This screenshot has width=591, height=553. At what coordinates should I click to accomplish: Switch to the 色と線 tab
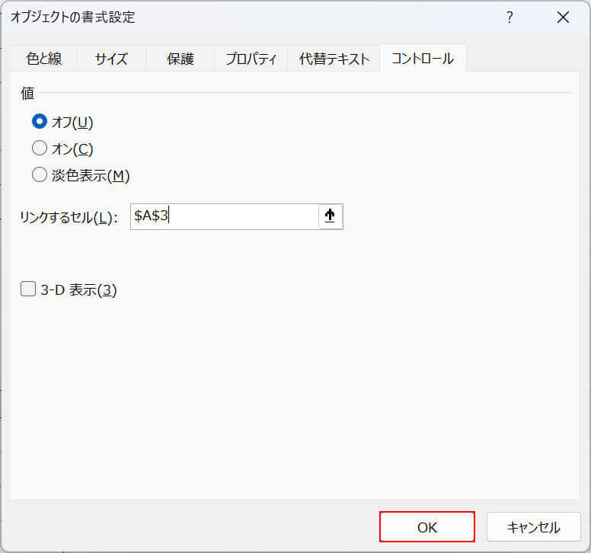click(43, 59)
